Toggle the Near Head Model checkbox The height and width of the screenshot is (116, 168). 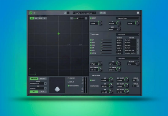(68, 86)
